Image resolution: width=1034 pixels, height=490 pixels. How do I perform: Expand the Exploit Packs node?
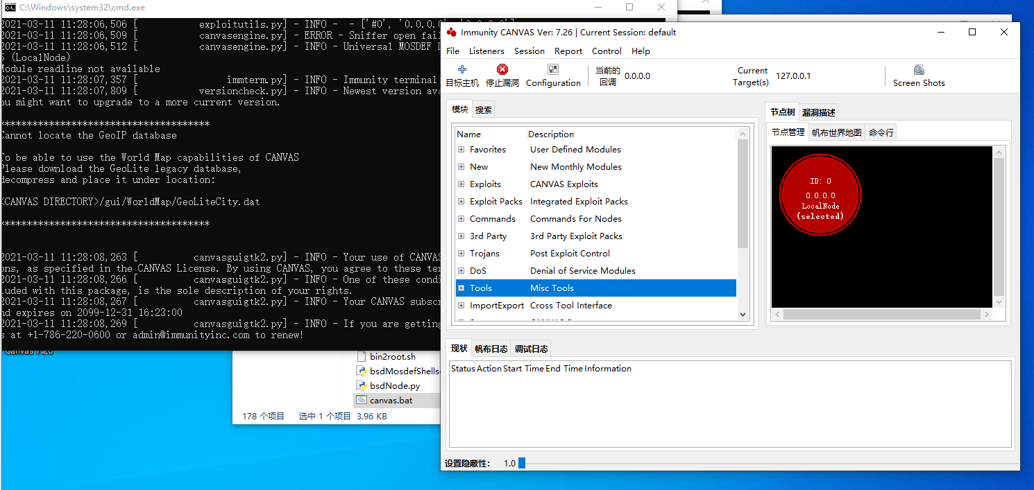coord(461,201)
